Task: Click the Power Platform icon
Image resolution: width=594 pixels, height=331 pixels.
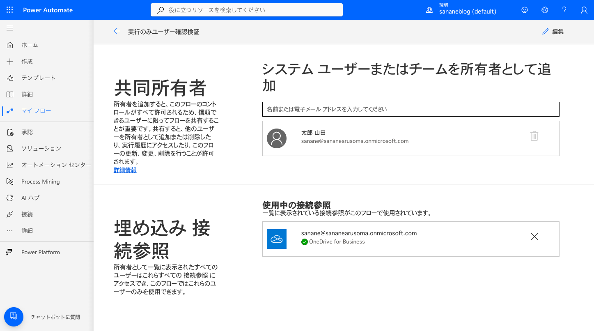Action: (x=10, y=252)
